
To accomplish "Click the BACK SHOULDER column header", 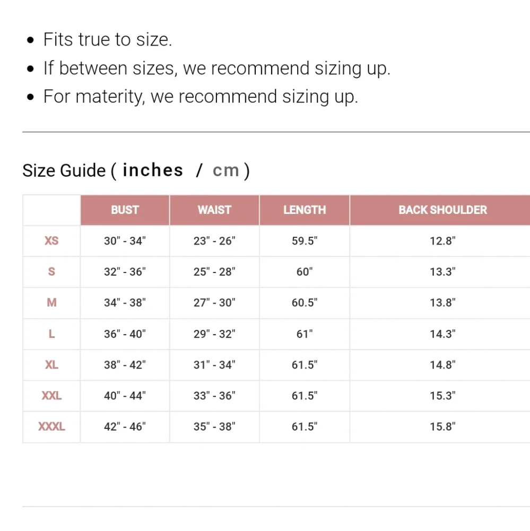I will click(442, 210).
